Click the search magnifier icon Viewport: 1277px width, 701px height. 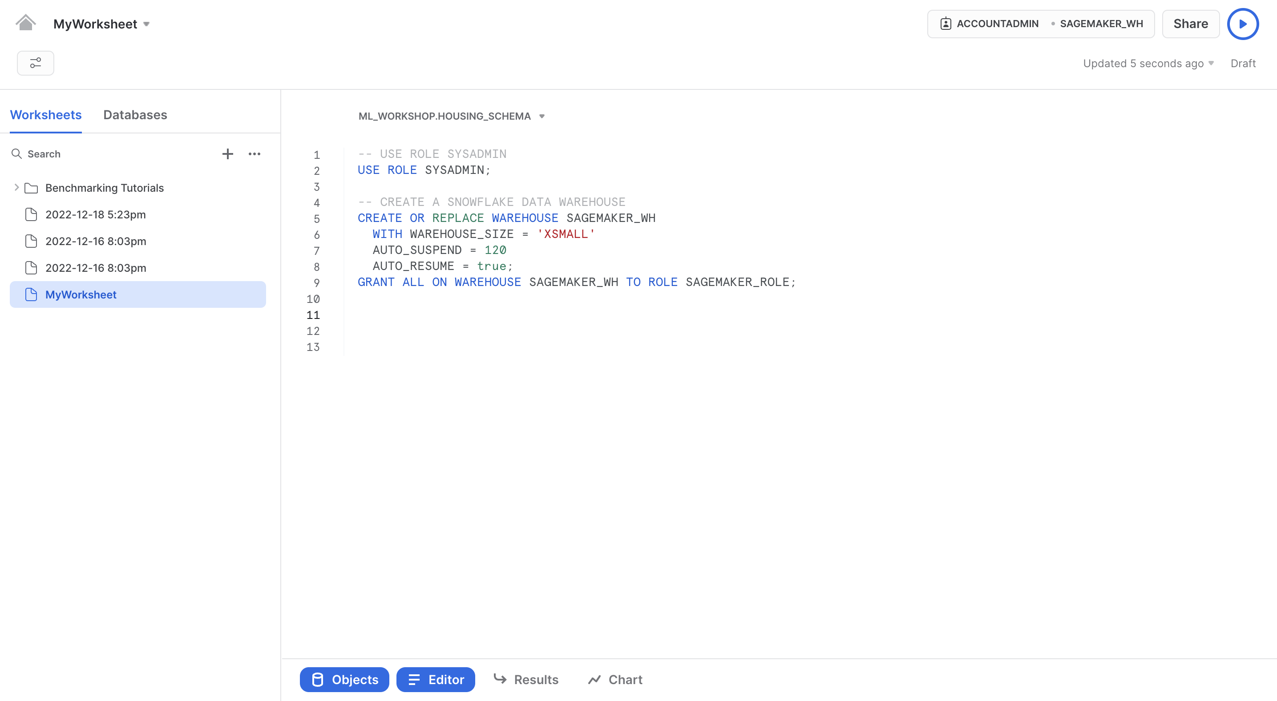point(16,154)
